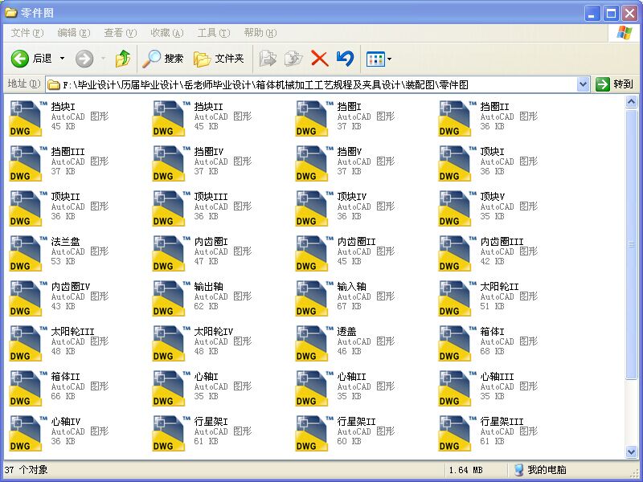Click the scrollbar up arrow
Viewport: 643px width, 482px height.
(x=632, y=102)
